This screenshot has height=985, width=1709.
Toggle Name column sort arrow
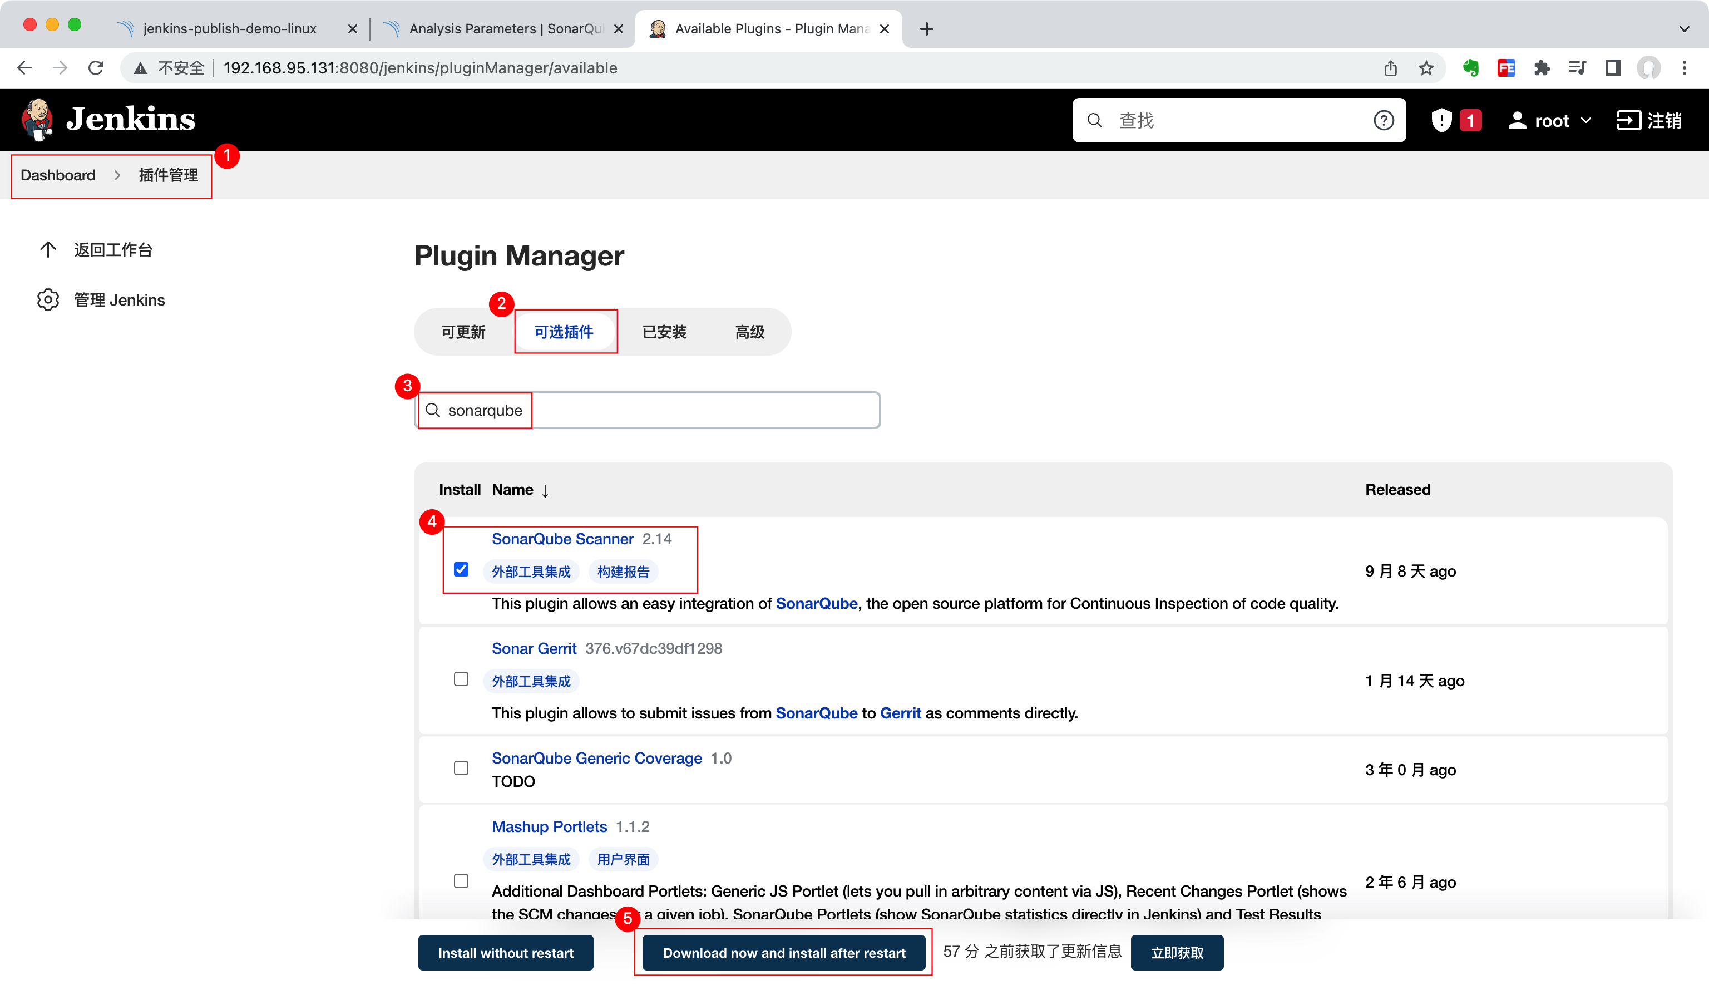point(545,490)
